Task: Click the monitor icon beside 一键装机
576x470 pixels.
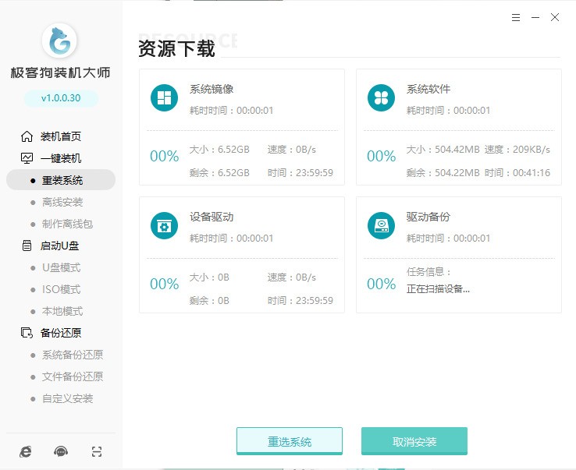Action: [x=27, y=158]
